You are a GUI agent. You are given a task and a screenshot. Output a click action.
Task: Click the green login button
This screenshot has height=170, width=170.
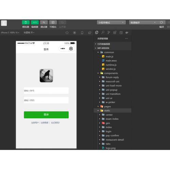pos(46,115)
